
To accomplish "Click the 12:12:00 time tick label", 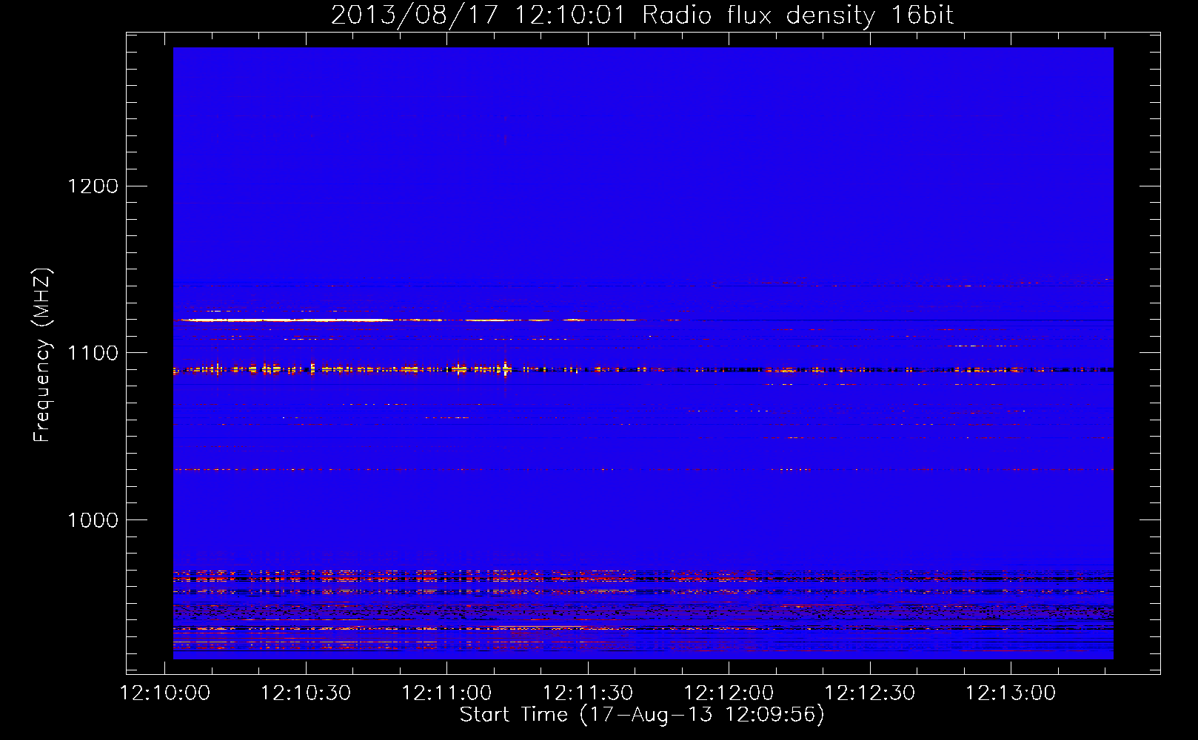I will 729,693.
